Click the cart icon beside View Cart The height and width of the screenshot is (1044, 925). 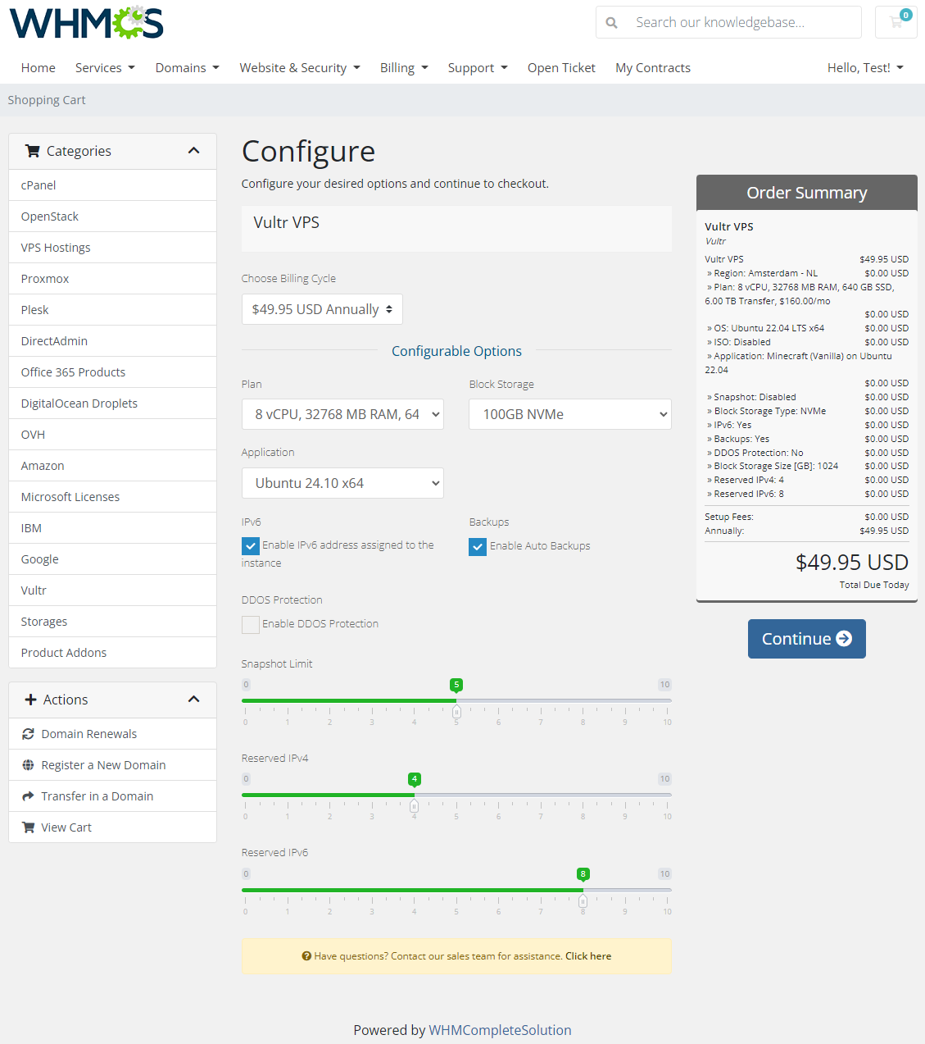point(27,827)
